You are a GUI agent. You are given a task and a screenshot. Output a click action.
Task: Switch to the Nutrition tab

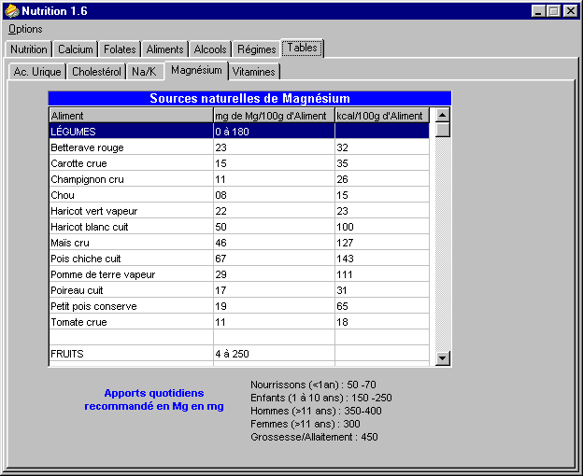tap(28, 49)
